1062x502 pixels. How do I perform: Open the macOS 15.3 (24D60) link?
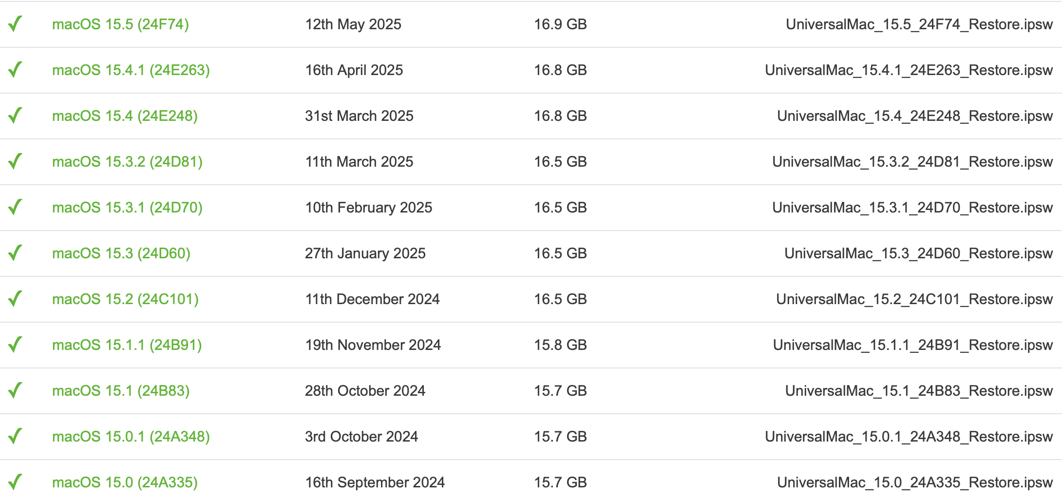121,253
